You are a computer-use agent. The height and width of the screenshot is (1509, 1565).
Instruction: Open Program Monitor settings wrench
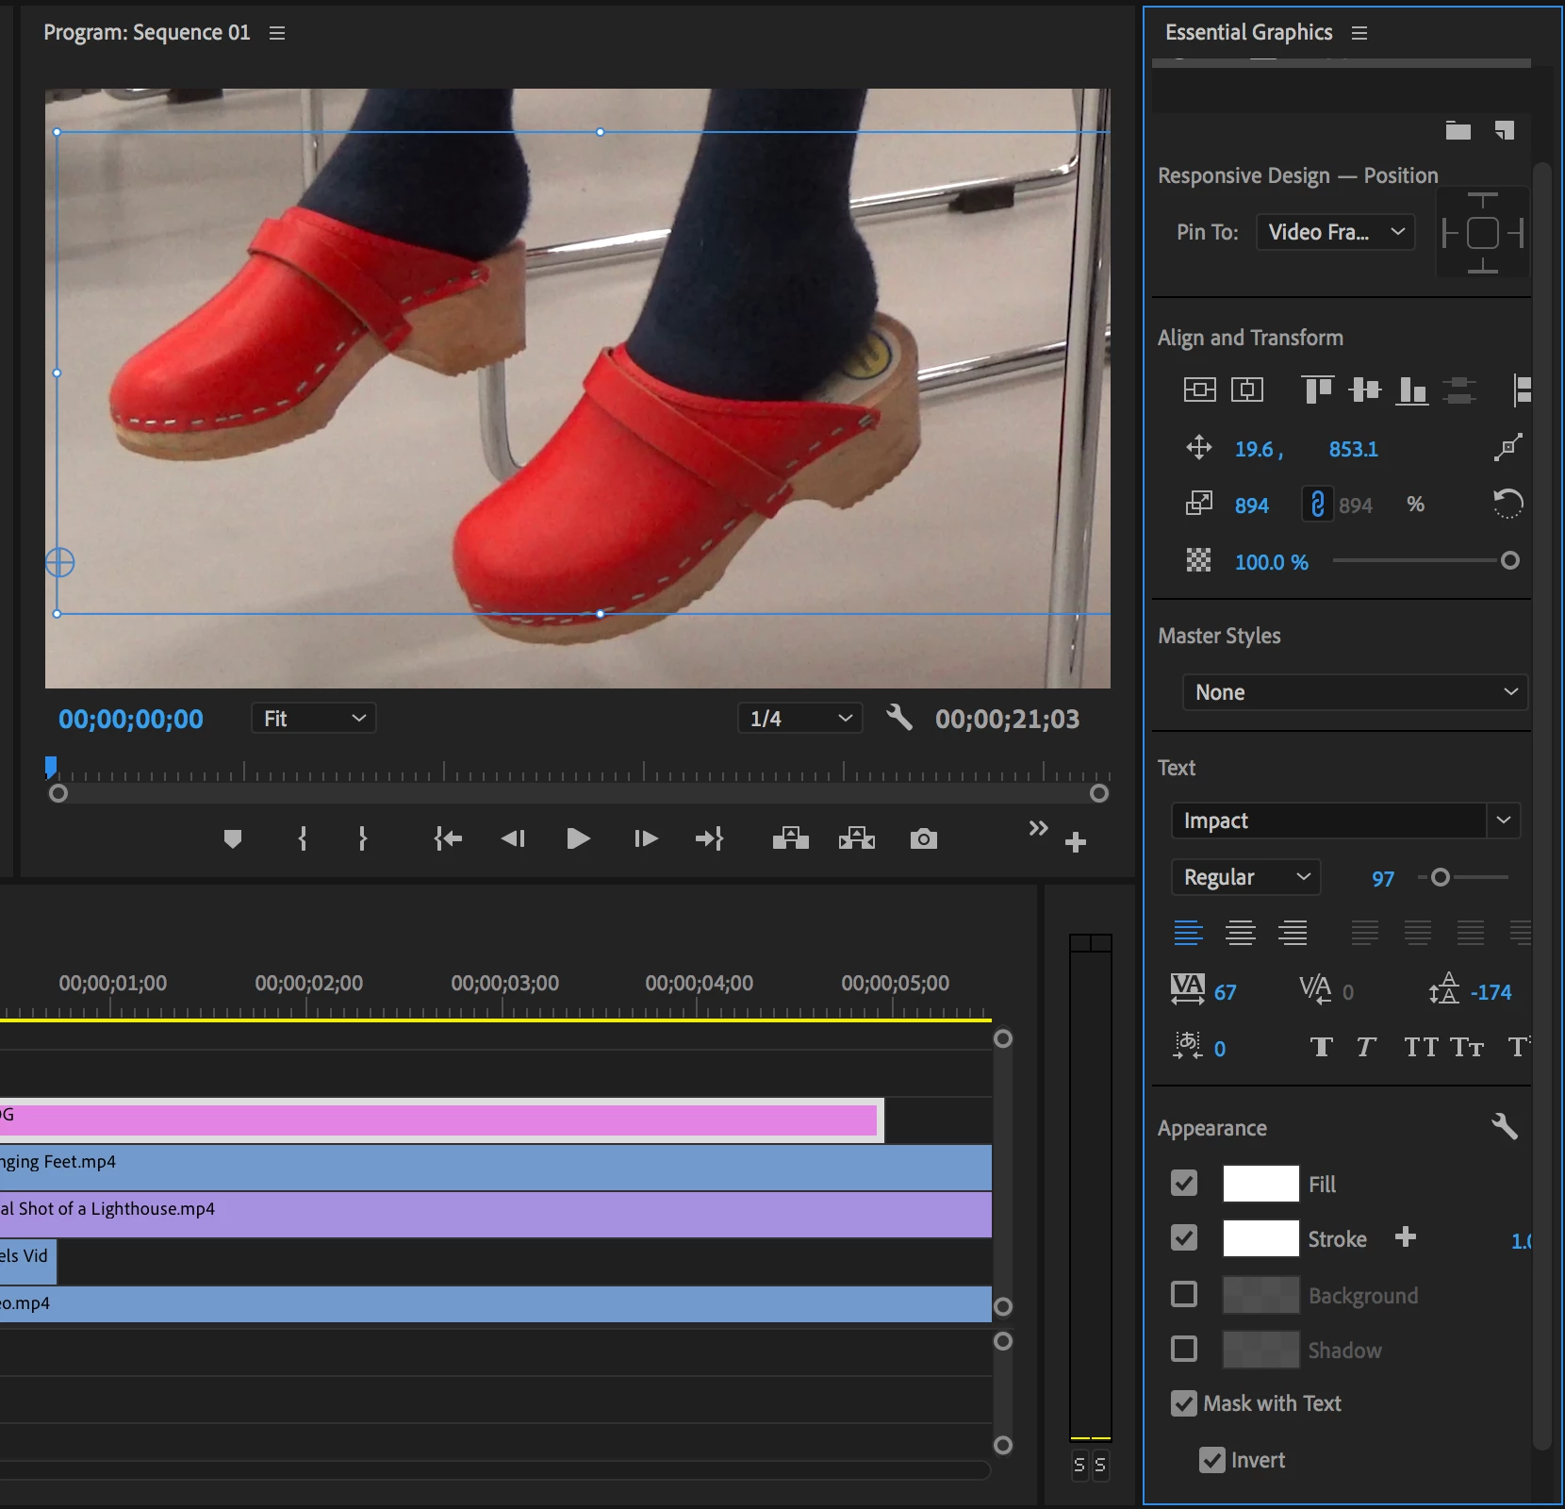click(899, 719)
